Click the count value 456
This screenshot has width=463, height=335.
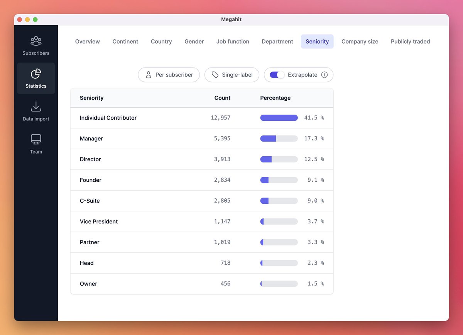pos(226,284)
